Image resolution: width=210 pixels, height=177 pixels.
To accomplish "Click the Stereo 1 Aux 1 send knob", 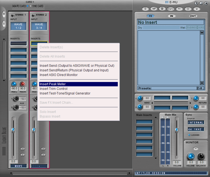I will coord(16,99).
